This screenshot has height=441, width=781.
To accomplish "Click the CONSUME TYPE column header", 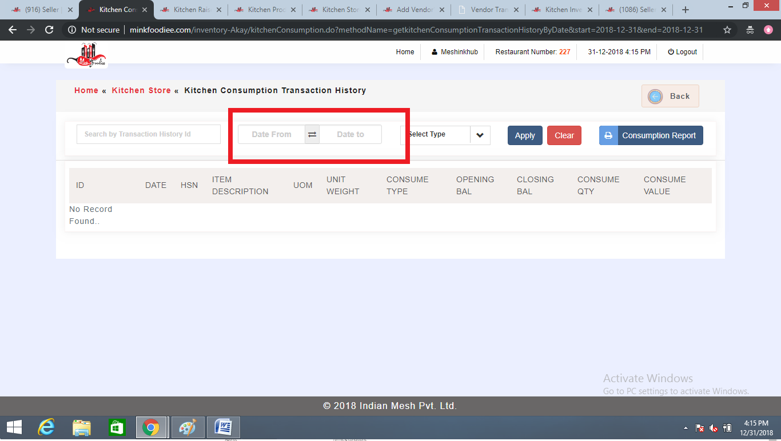I will click(x=407, y=185).
